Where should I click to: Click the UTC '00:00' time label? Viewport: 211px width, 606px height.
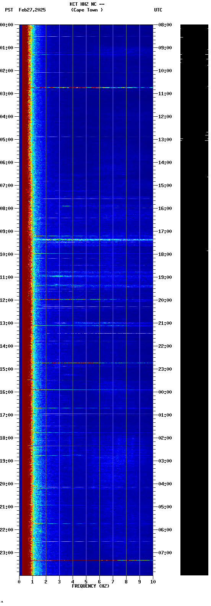[165, 392]
